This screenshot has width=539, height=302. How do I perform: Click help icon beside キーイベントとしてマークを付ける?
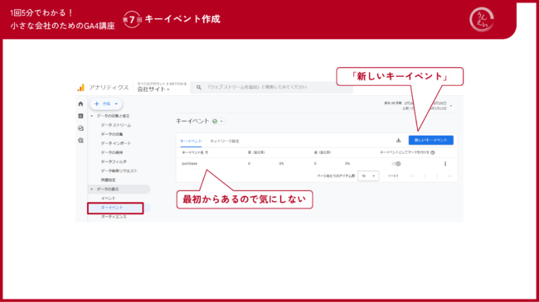point(433,152)
